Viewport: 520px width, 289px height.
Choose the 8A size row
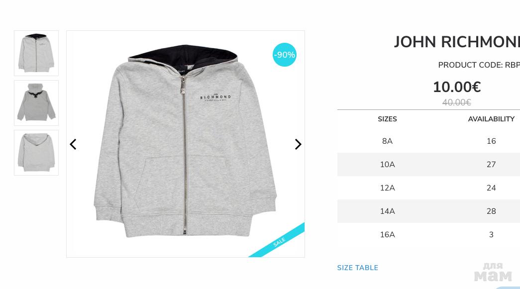click(428, 141)
